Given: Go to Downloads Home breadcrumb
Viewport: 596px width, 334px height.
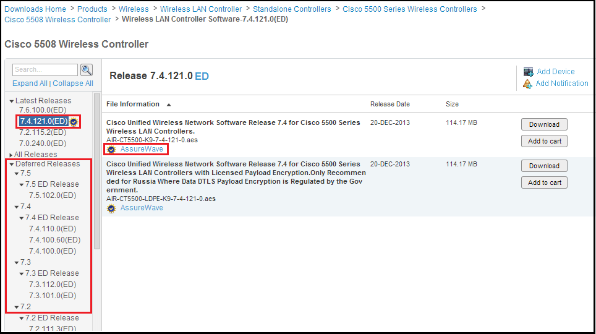Looking at the screenshot, I should coord(35,9).
